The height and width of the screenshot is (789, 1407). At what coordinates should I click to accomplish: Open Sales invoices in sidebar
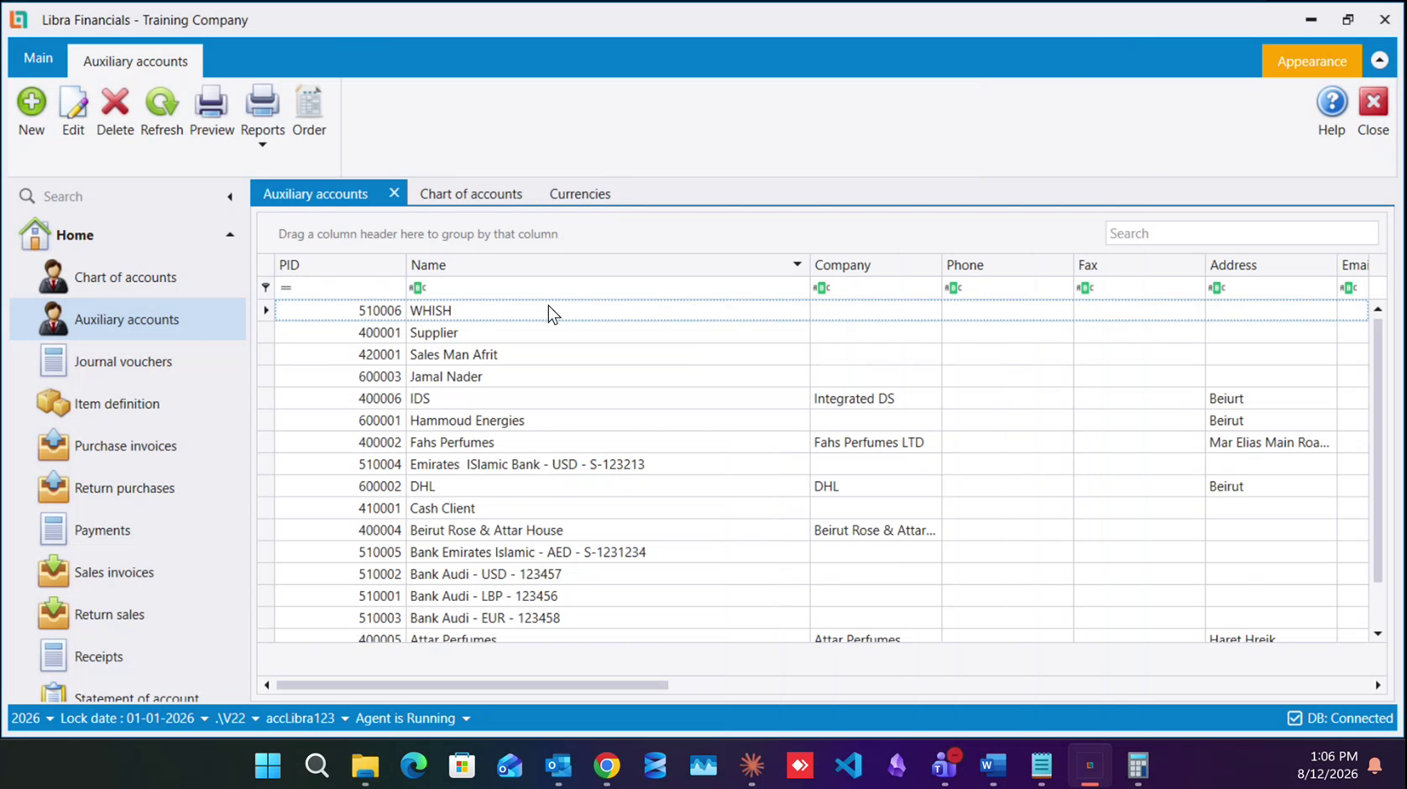coord(114,572)
